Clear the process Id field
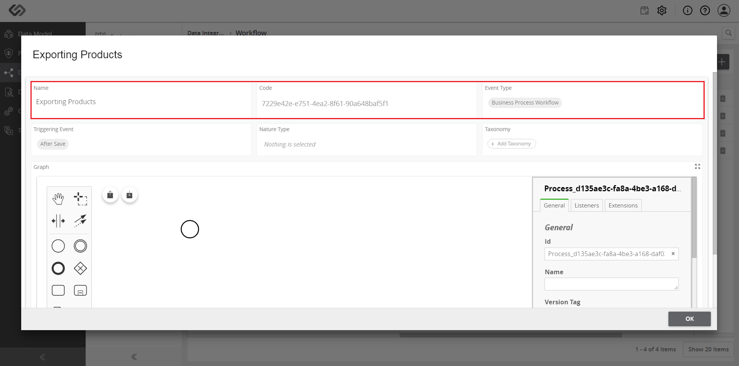This screenshot has width=739, height=366. pyautogui.click(x=673, y=254)
